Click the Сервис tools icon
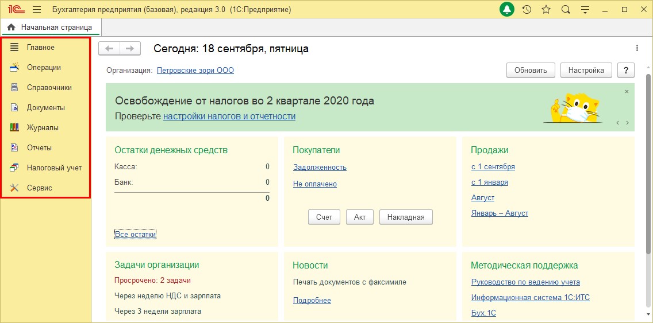The width and height of the screenshot is (653, 323). [14, 188]
